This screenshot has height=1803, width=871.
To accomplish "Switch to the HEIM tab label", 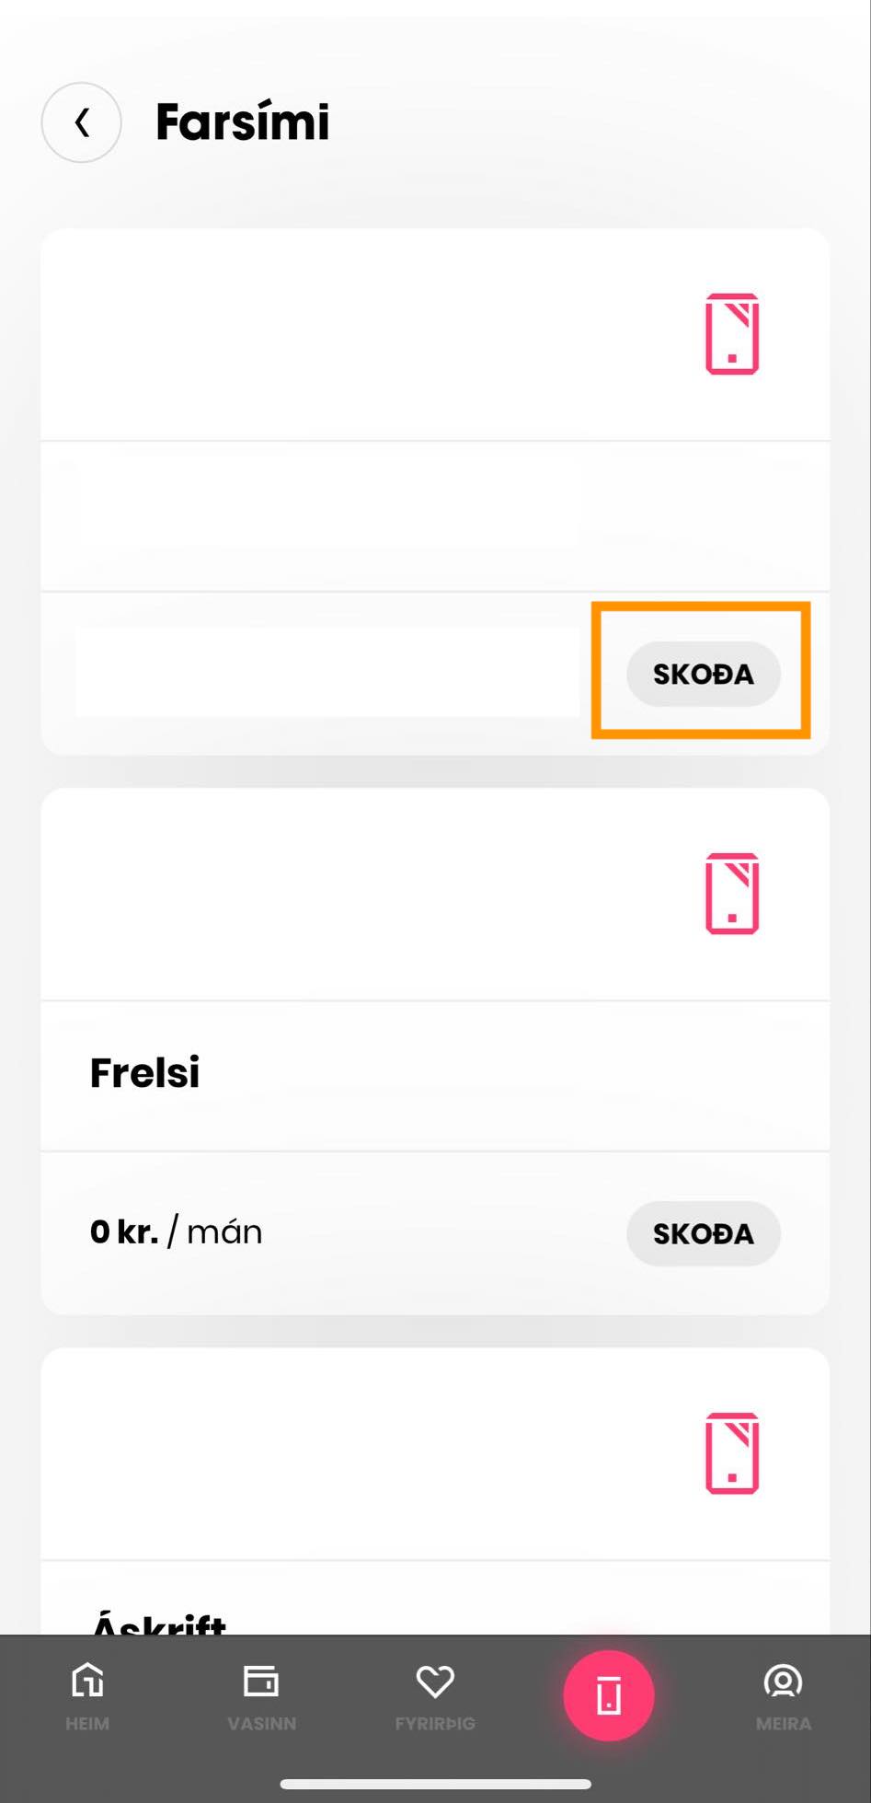I will tap(87, 1724).
